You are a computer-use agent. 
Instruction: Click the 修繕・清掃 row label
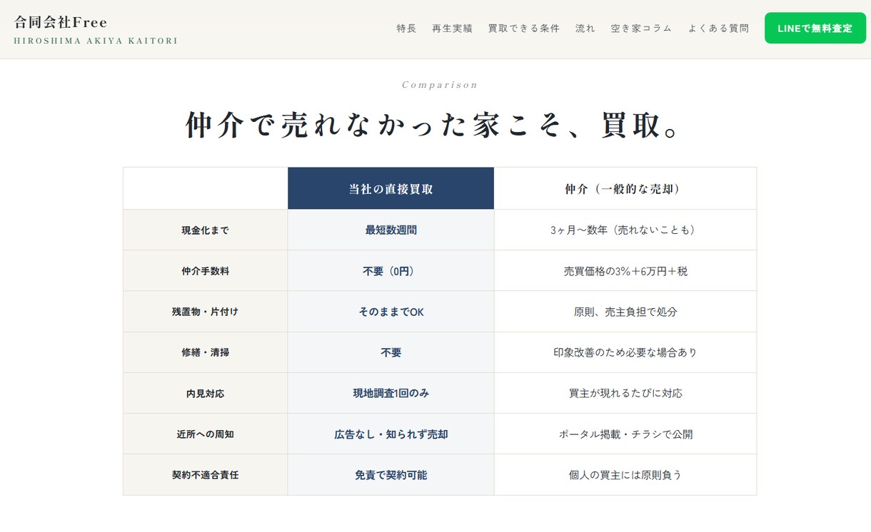[x=205, y=352]
